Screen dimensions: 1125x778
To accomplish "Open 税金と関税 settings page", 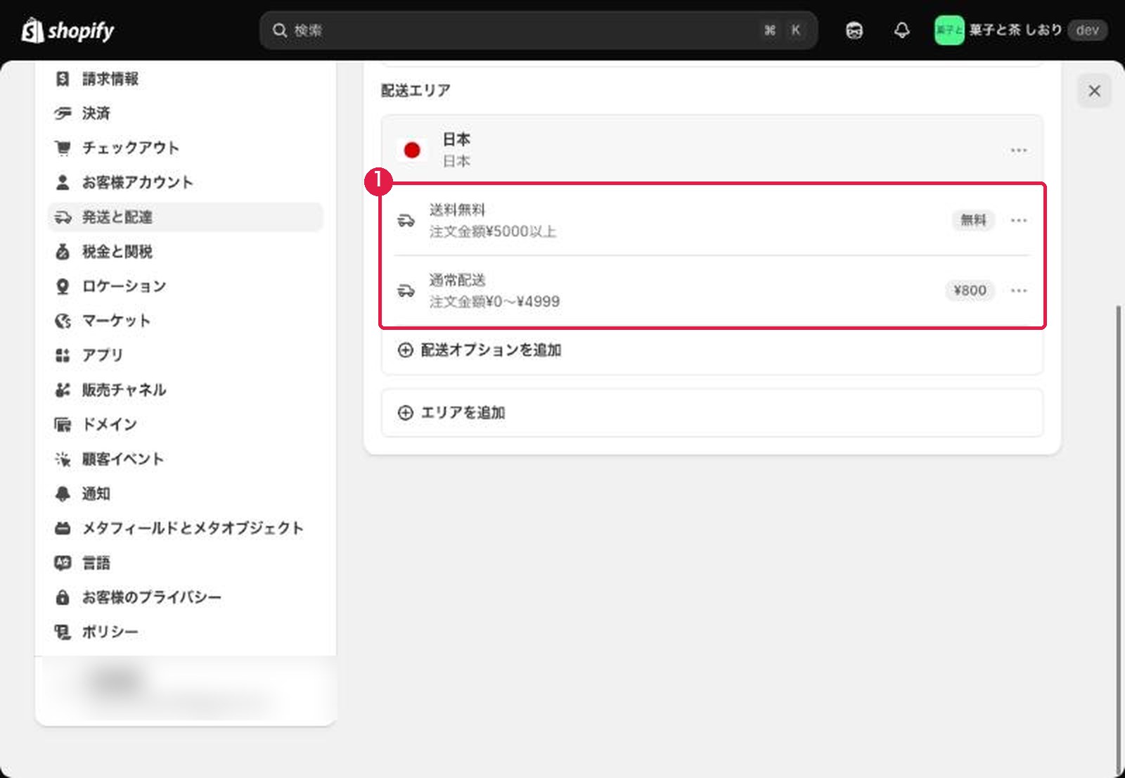I will pos(185,251).
